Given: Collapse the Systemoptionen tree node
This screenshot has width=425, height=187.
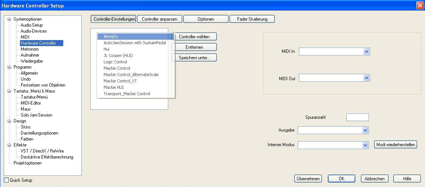Looking at the screenshot, I should (10, 19).
